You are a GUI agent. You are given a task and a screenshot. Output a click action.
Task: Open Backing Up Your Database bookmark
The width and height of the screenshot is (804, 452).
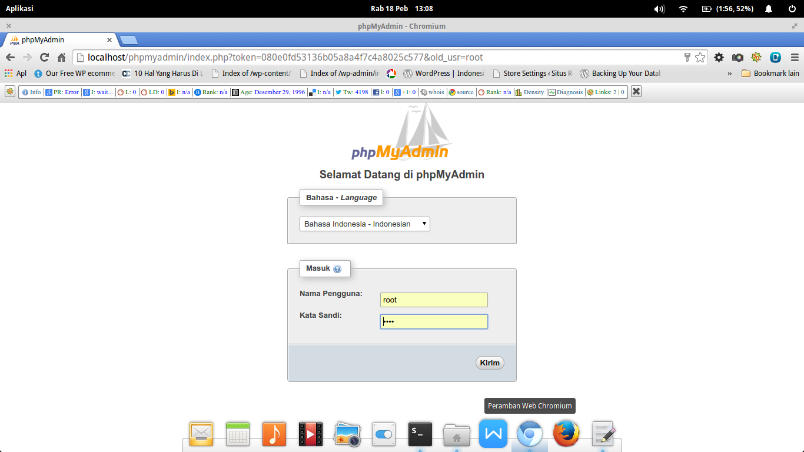(x=620, y=74)
